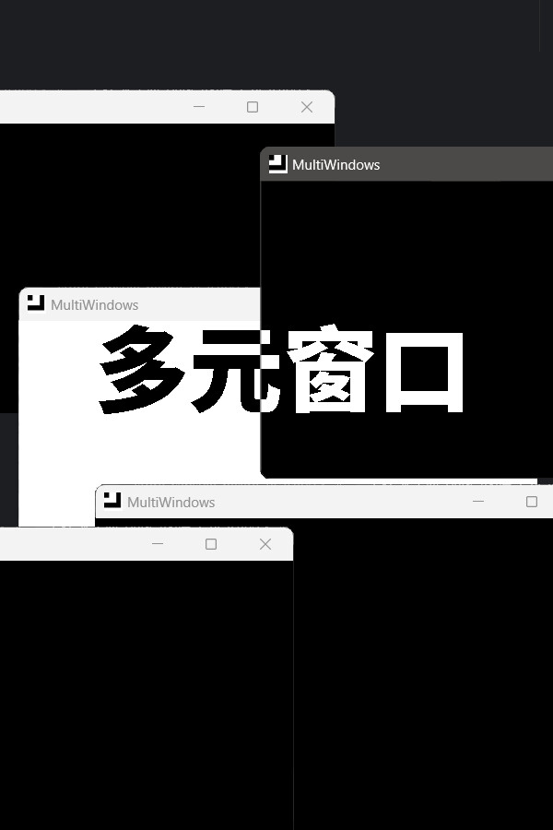
Task: Close the topmost window with the cut-off title
Action: [307, 107]
